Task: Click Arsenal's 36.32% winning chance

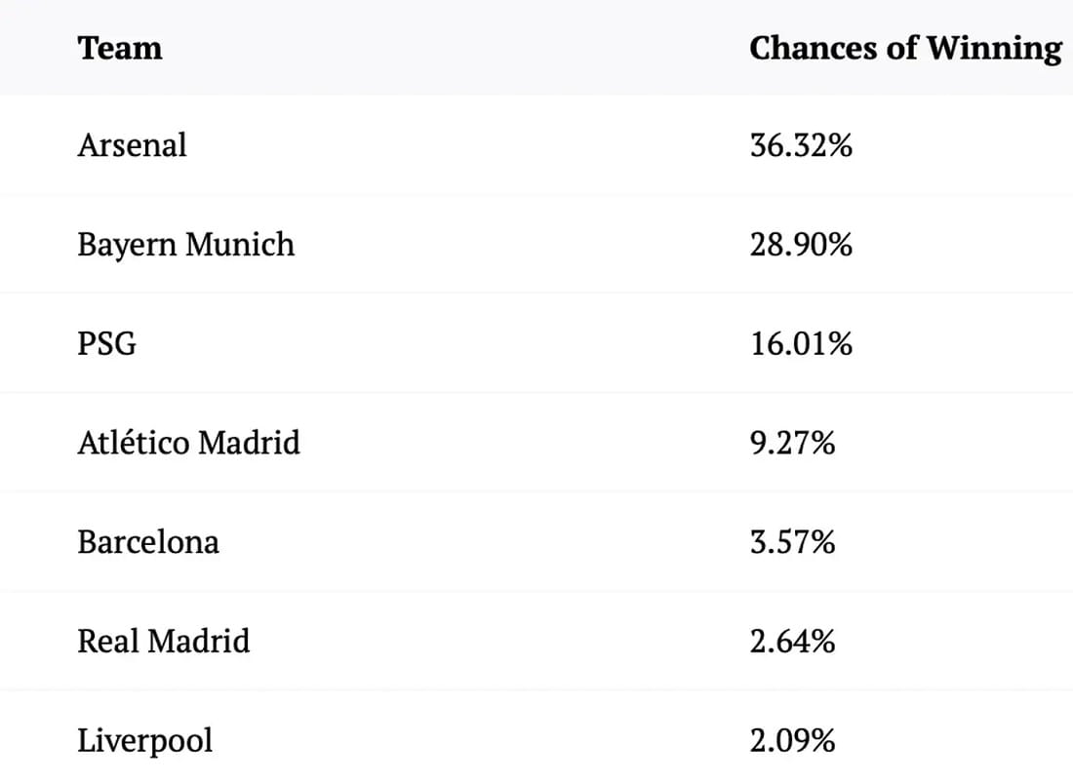Action: (x=801, y=145)
